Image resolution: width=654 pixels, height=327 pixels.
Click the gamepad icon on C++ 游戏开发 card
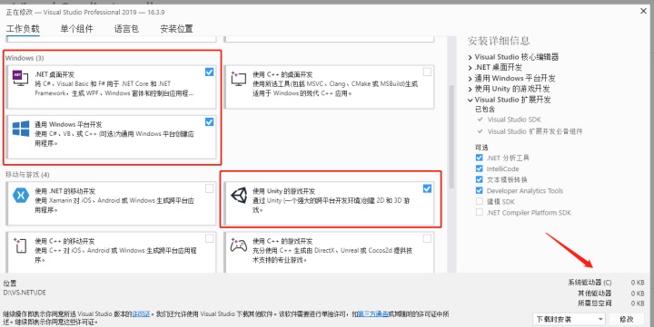click(x=239, y=245)
